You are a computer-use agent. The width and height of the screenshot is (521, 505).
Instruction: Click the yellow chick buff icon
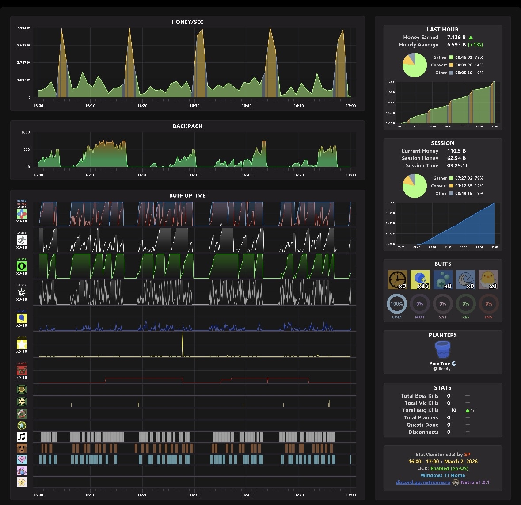click(488, 279)
